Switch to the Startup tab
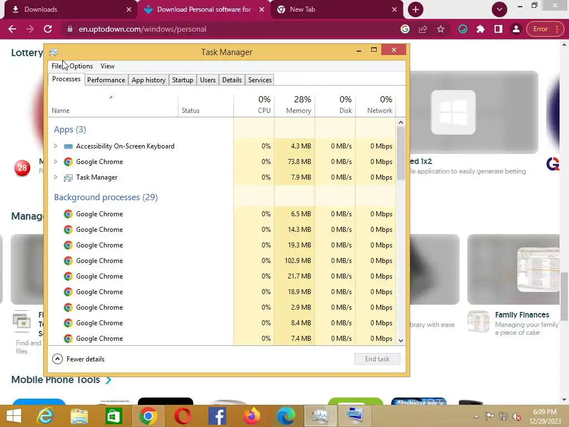 pos(182,80)
